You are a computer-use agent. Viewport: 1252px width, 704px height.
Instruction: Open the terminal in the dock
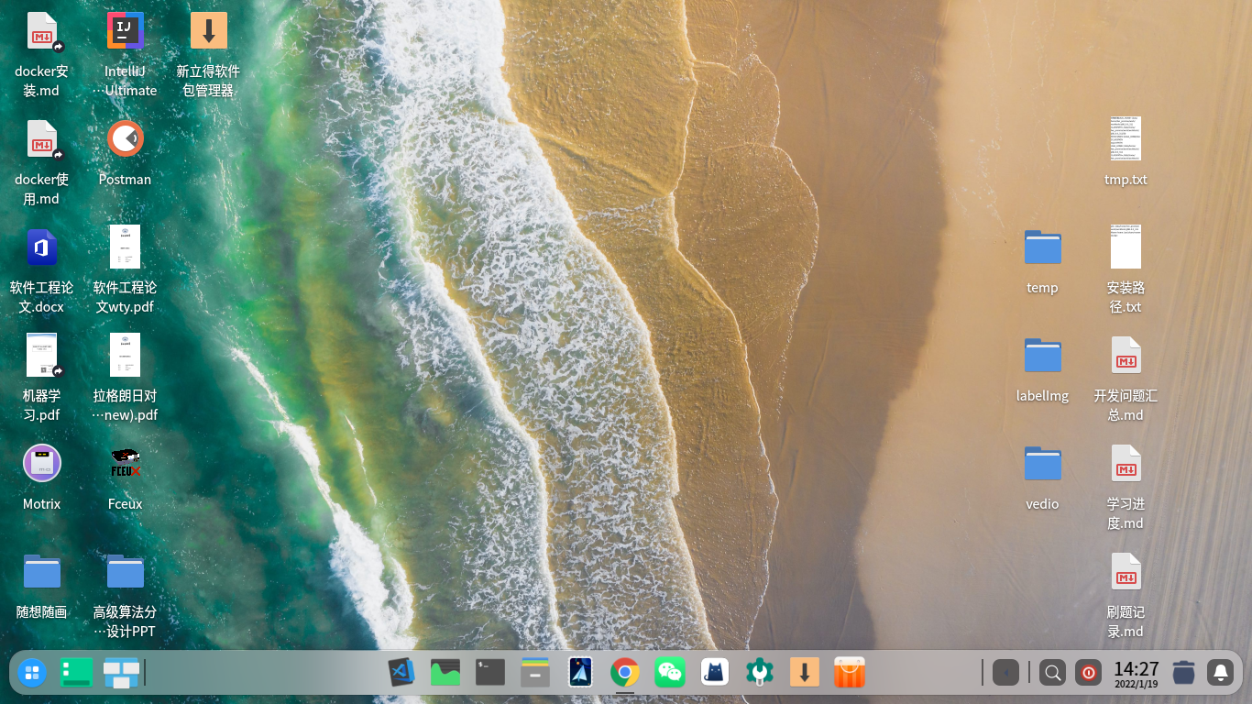(x=490, y=673)
